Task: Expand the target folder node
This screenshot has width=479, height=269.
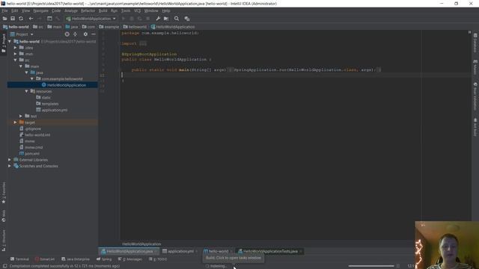Action: [x=15, y=123]
